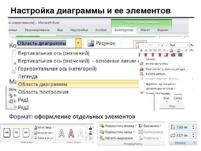
Task: Click the shape height field 7,63 см
Action: 184,127
